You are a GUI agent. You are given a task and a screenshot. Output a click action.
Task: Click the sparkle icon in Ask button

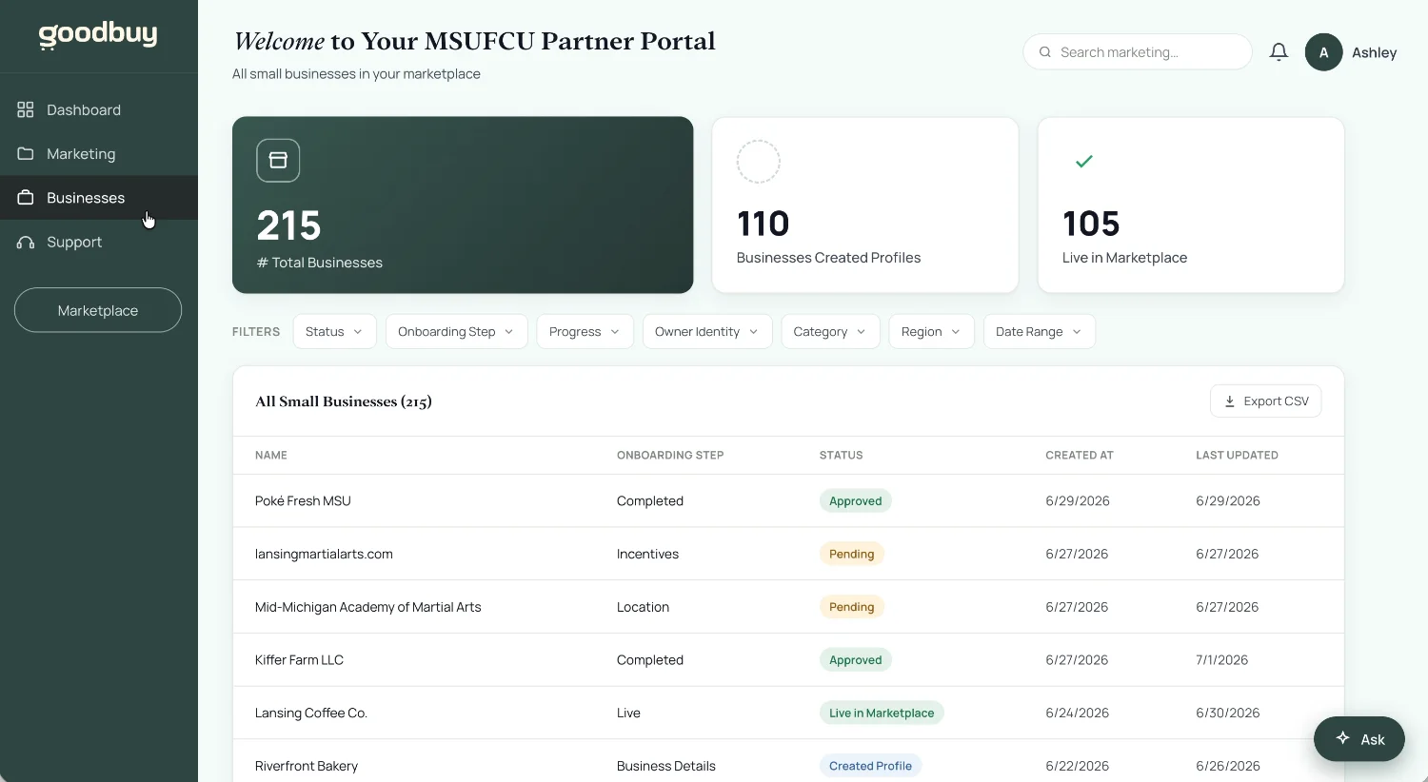point(1342,738)
